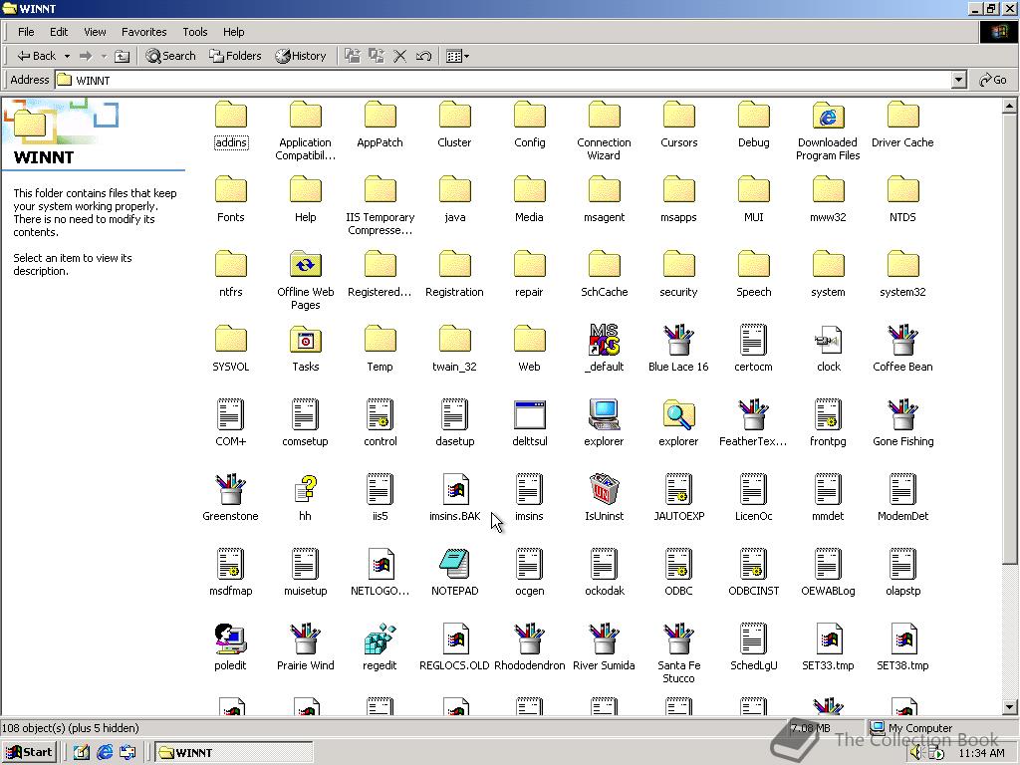Select the NETLOGO... file icon
Screen dimensions: 1020x765
(x=380, y=564)
